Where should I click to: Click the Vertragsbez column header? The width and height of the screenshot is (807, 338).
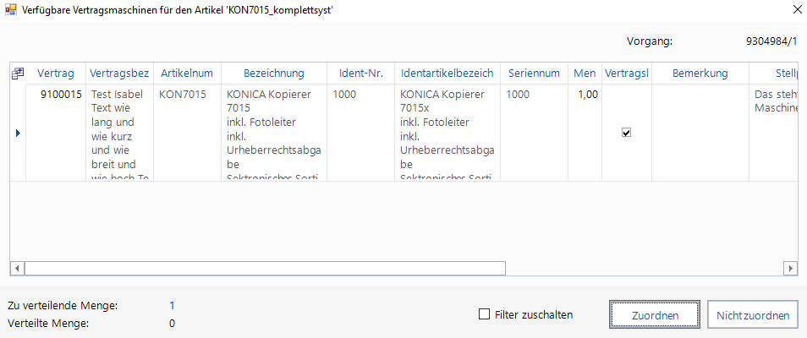pyautogui.click(x=119, y=74)
